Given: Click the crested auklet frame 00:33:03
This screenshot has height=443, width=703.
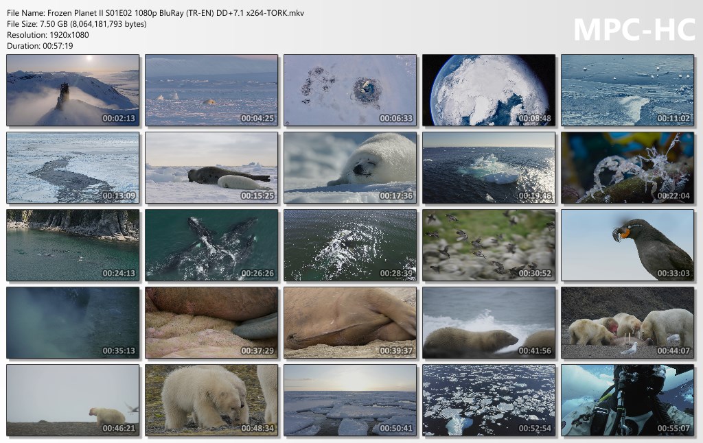Looking at the screenshot, I should click(x=627, y=245).
